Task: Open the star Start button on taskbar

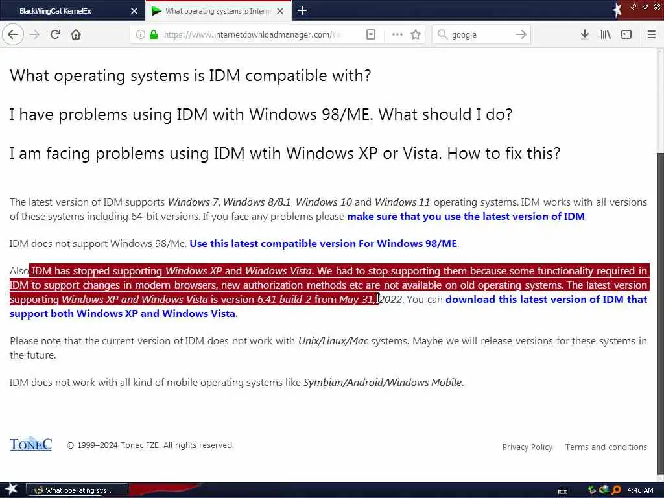Action: click(x=11, y=490)
